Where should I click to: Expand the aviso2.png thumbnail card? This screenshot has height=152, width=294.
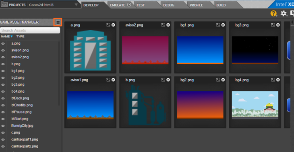164,25
